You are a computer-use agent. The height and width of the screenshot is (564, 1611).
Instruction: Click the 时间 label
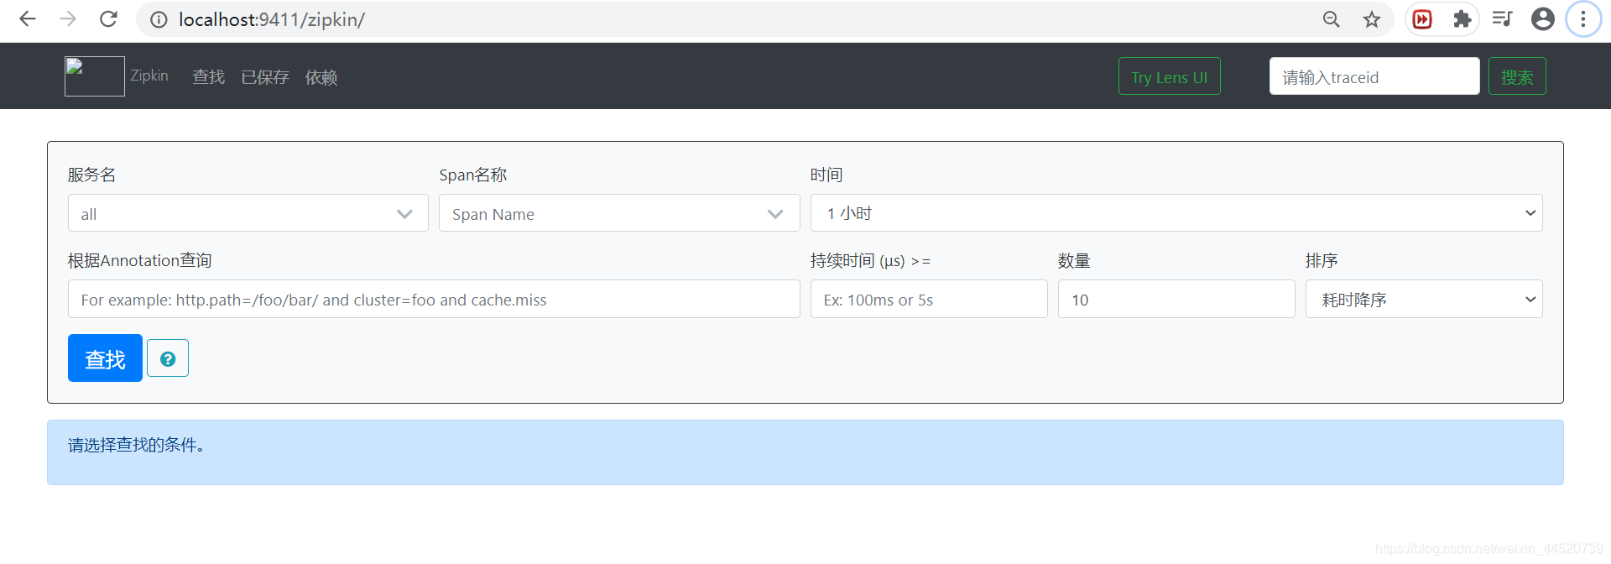(x=826, y=175)
